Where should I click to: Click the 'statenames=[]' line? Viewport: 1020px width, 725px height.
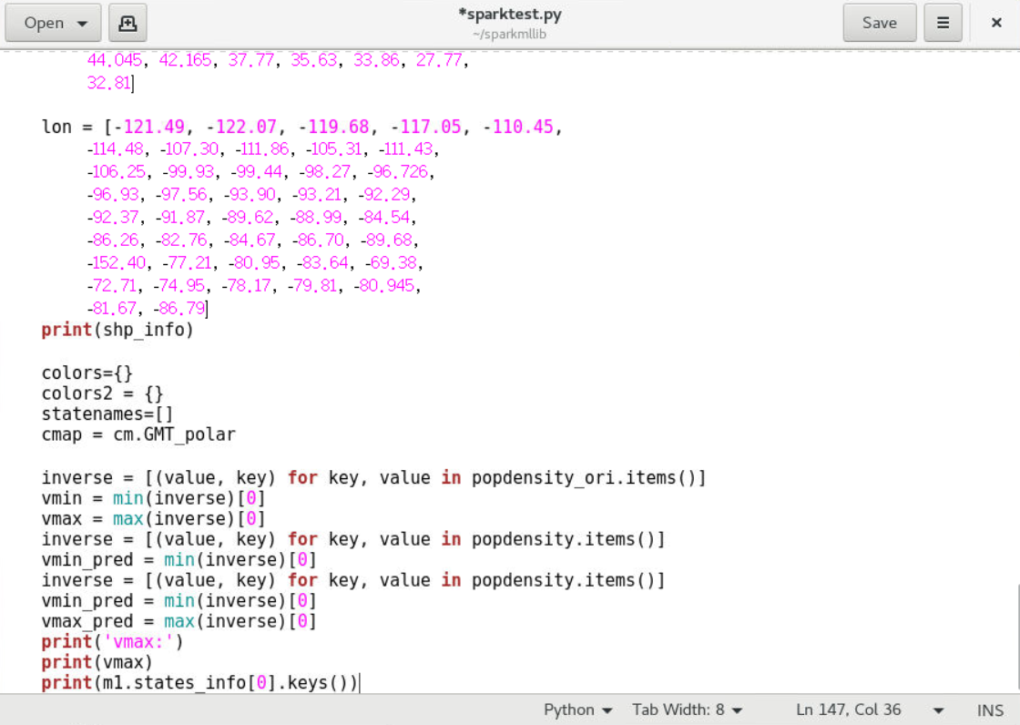click(x=107, y=414)
